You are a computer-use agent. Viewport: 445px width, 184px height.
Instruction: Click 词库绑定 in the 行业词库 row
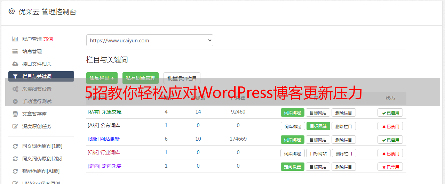tap(293, 153)
